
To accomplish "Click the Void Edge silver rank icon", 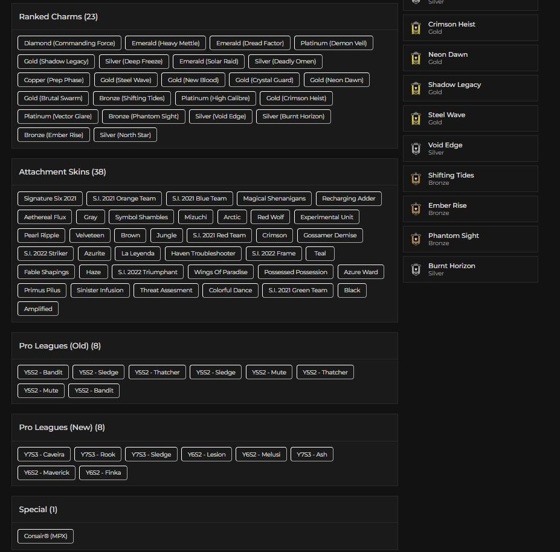I will pos(416,149).
